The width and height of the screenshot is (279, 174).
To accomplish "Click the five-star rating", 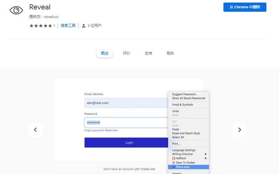I will coord(41,26).
